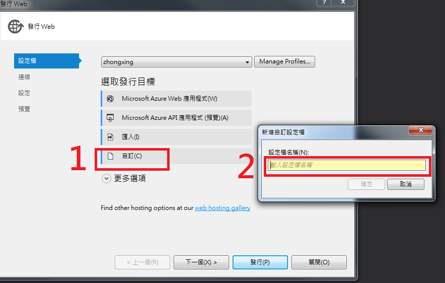Viewport: 445px width, 283px height.
Task: Click the Azure Web app globe icon
Action: 110,99
